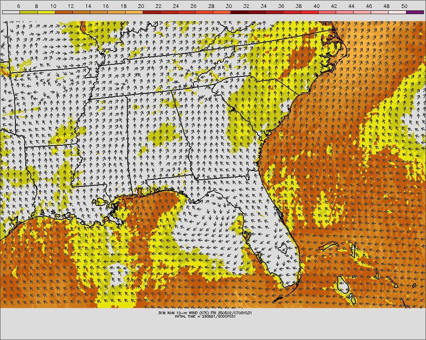Click the gray below-6-knots legend swatch
Screen dimensions: 426x340
pyautogui.click(x=11, y=12)
